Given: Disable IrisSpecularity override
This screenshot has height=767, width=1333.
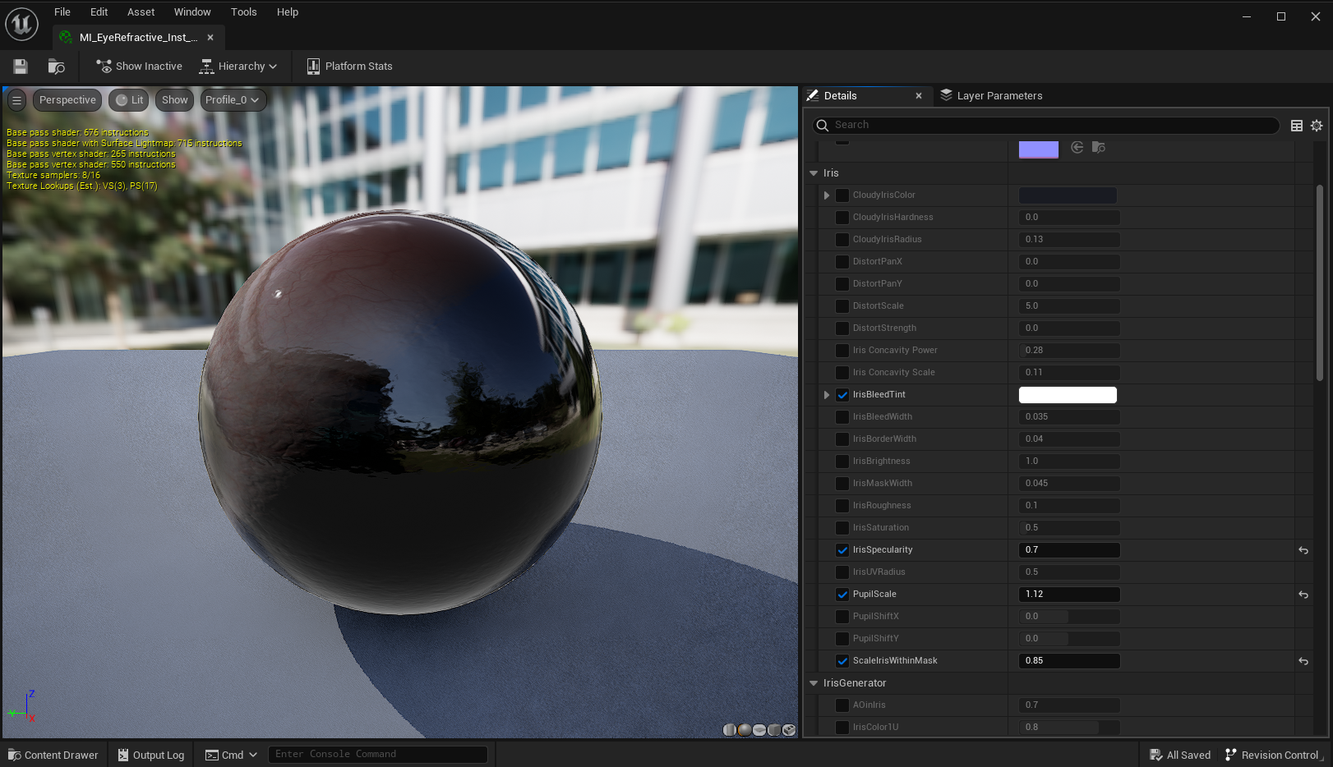Looking at the screenshot, I should (x=842, y=550).
